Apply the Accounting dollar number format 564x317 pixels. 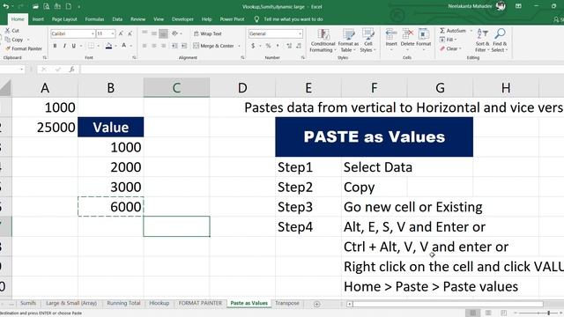coord(253,46)
